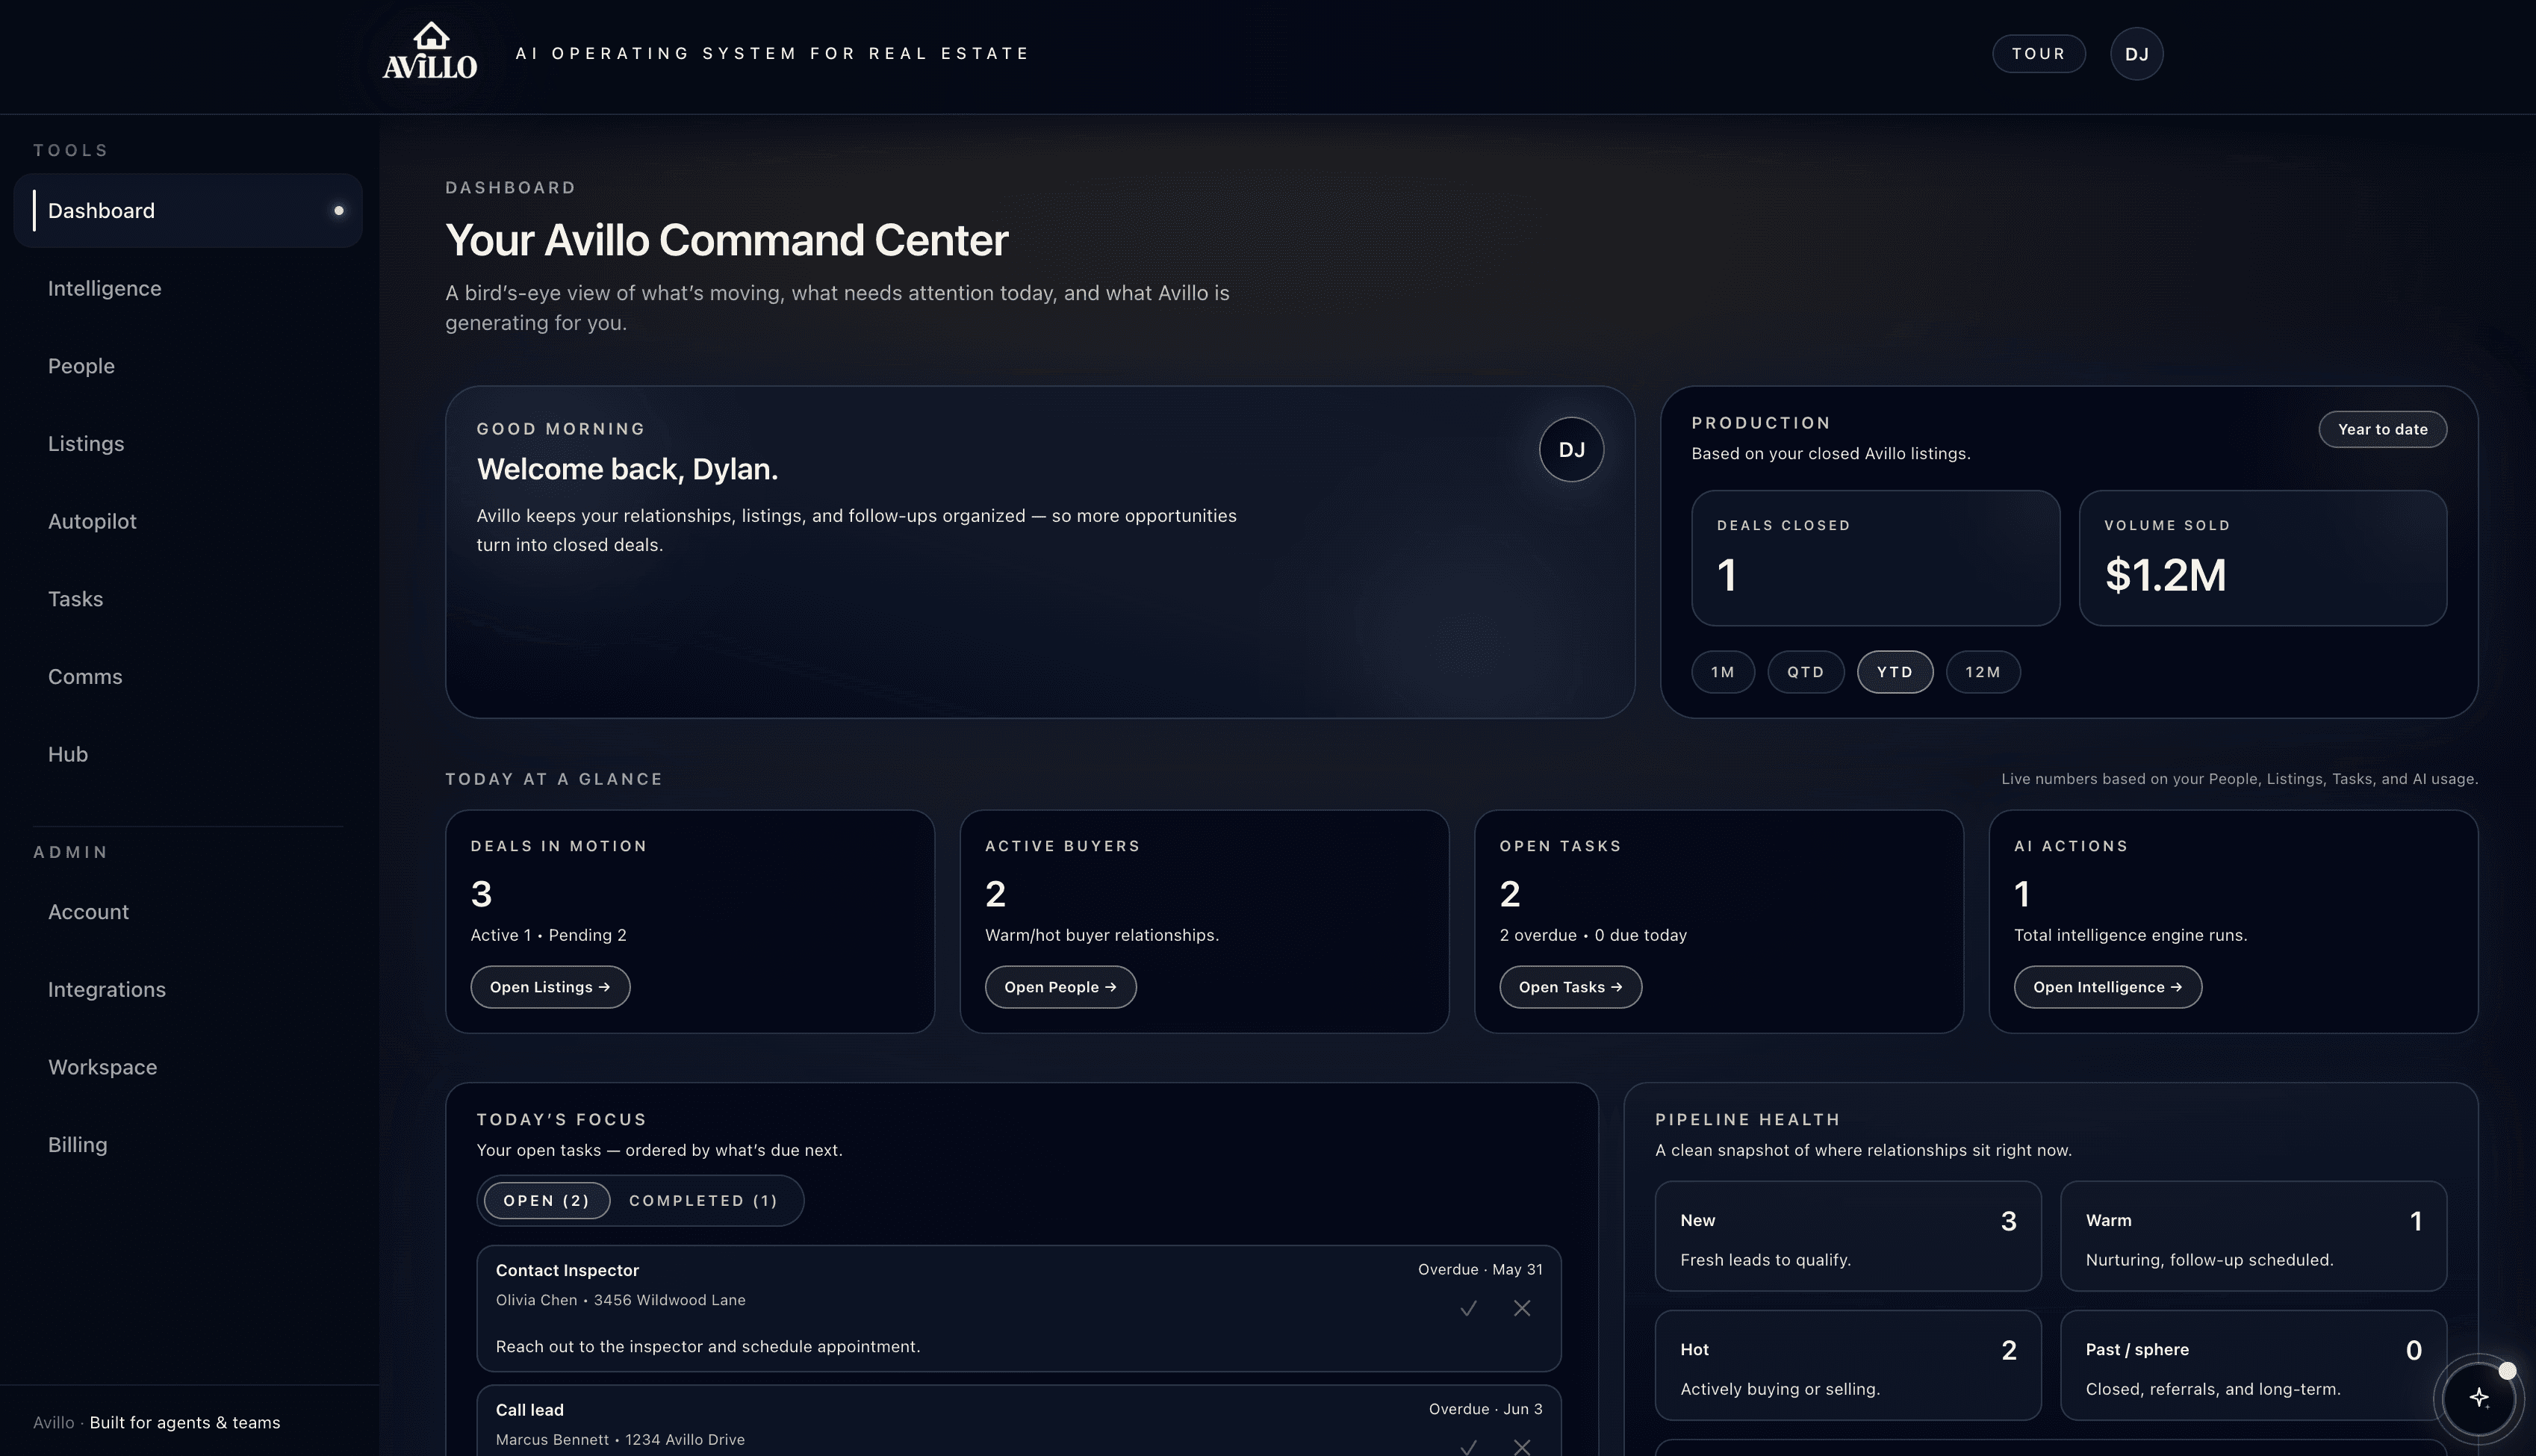
Task: Dismiss Call lead task with X
Action: (x=1521, y=1446)
